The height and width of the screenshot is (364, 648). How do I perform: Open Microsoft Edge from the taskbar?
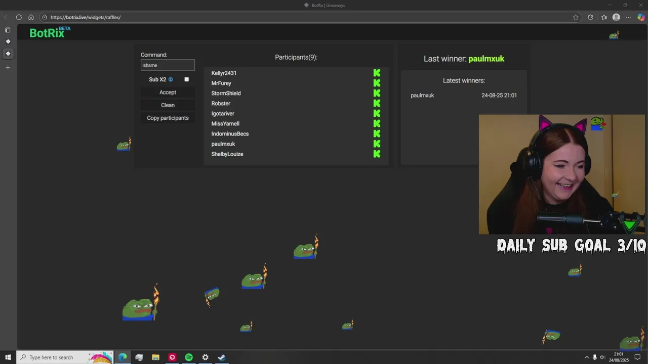[x=123, y=357]
